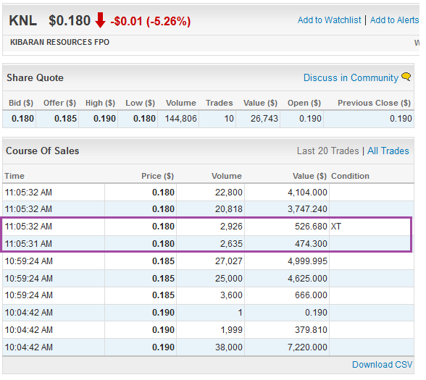The width and height of the screenshot is (426, 380).
Task: Select the Last 20 Trades view
Action: coord(328,151)
